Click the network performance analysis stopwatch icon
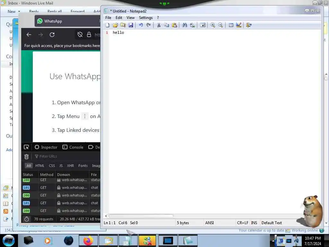329x247 pixels. (26, 219)
